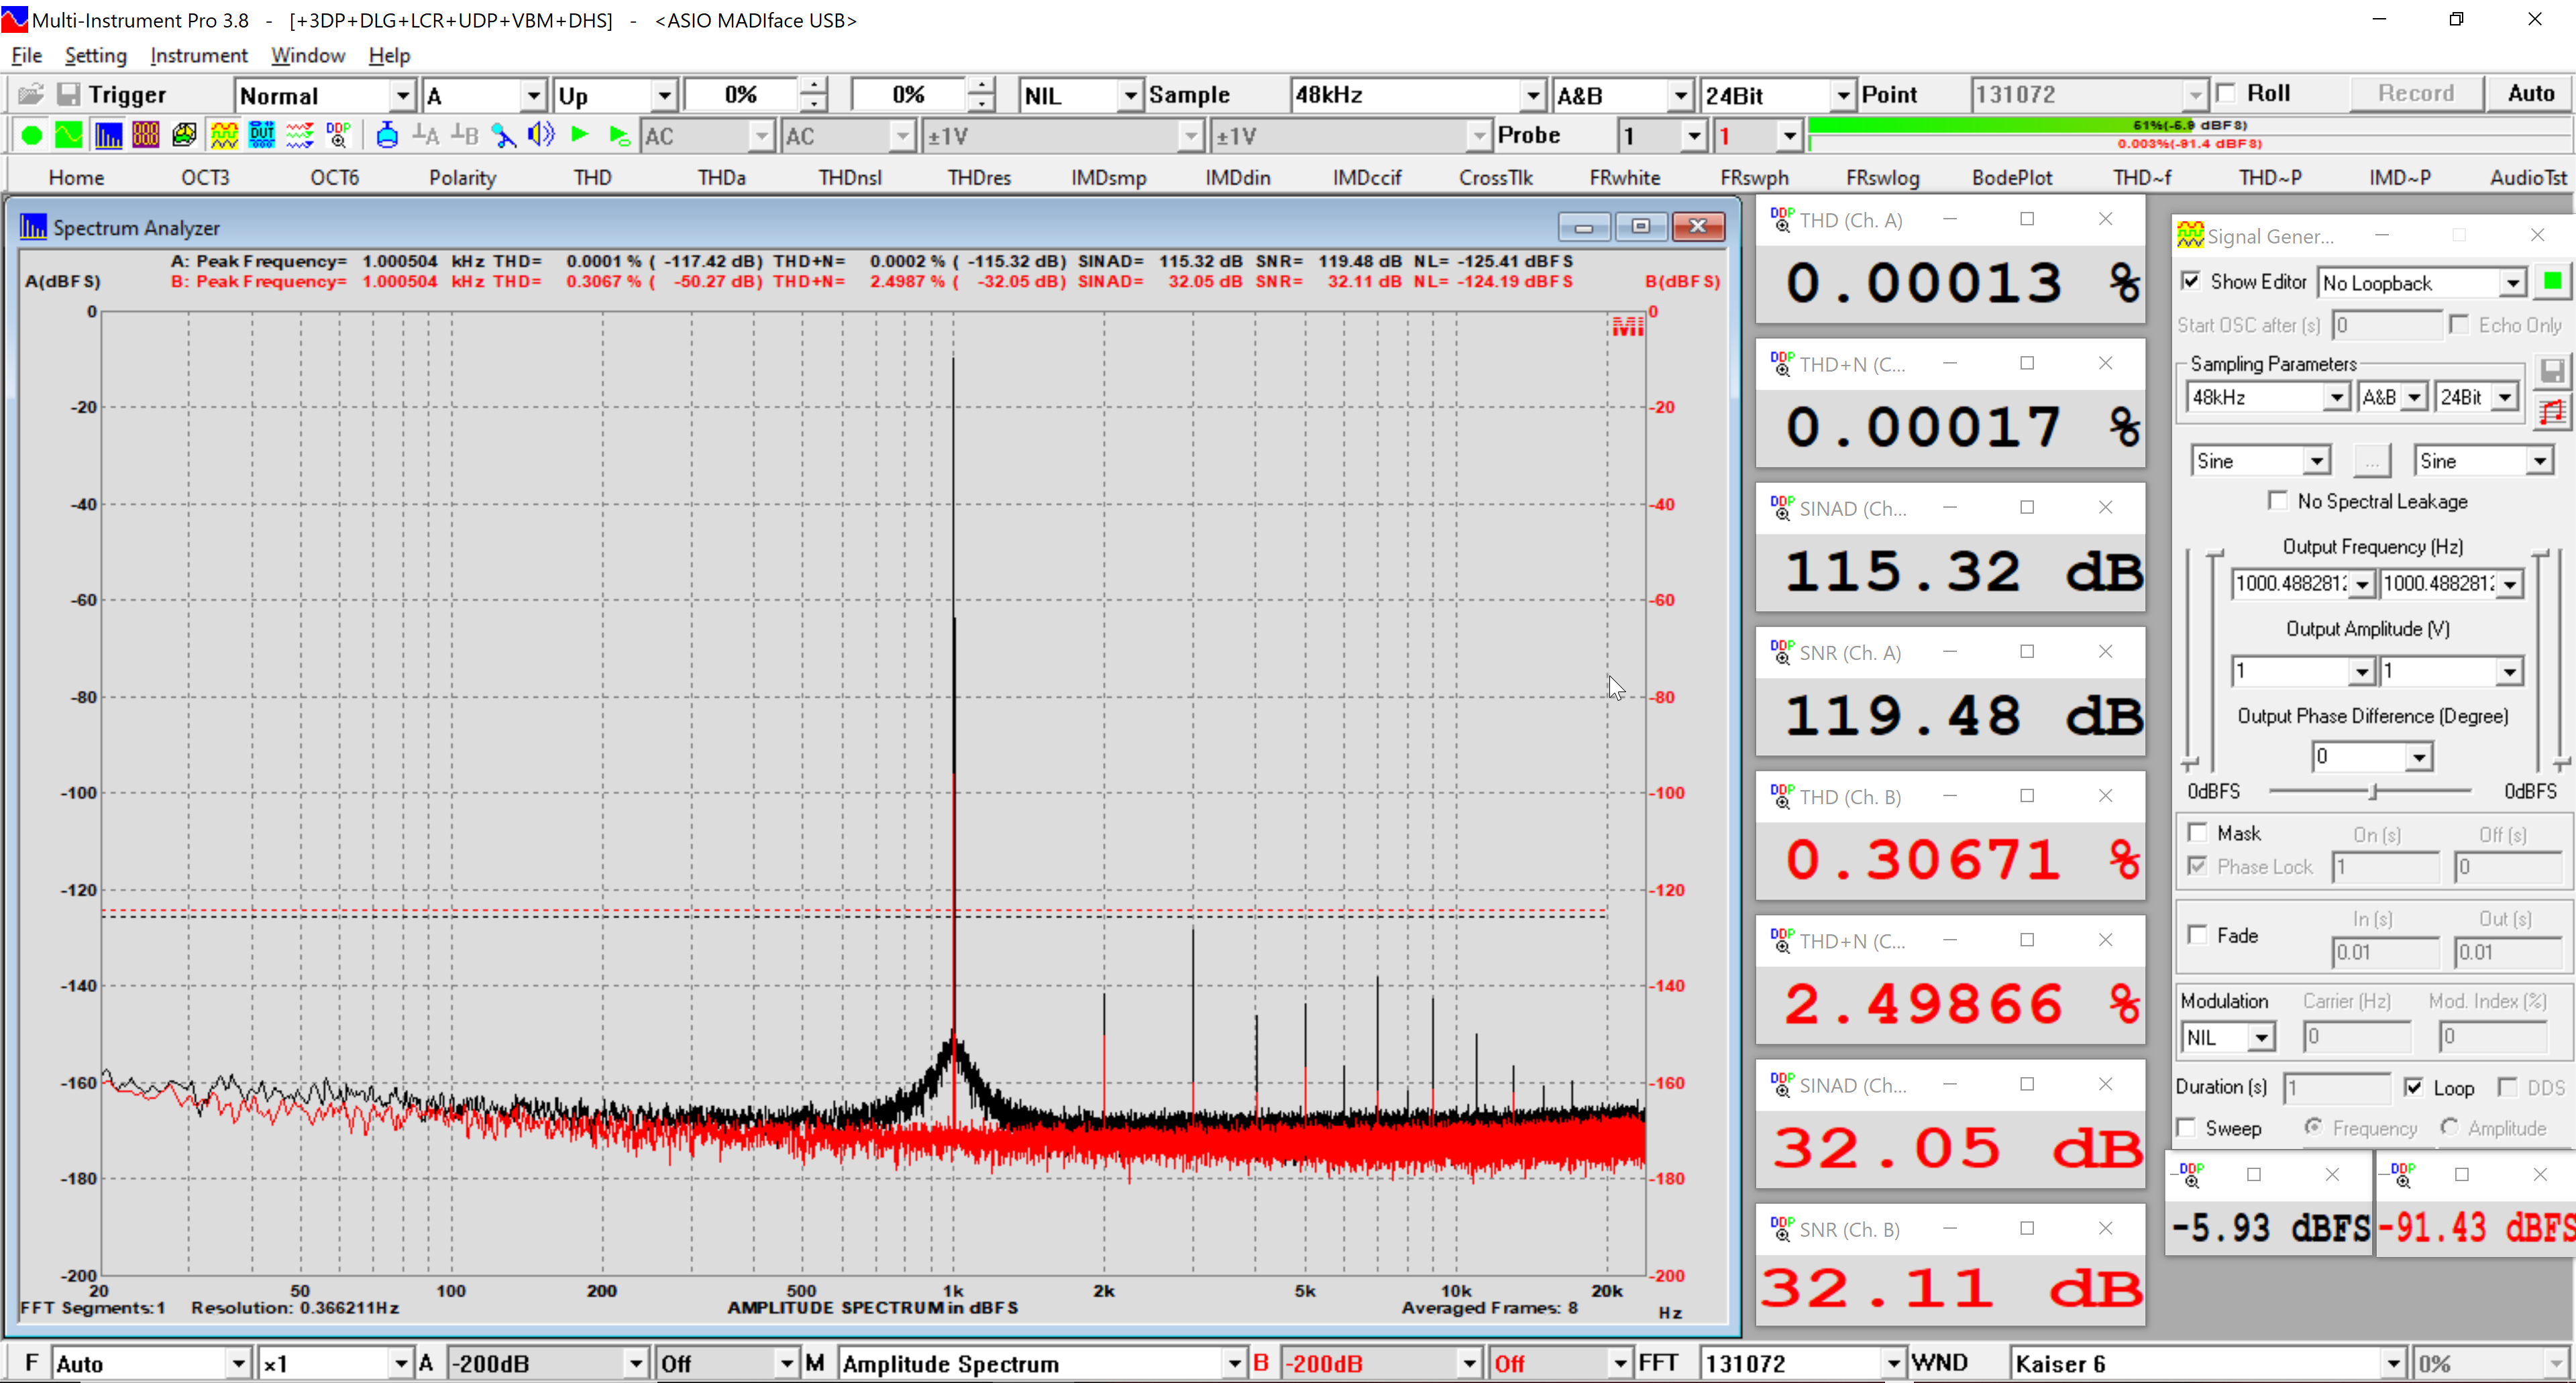Click the Spectrum Analyzer window title icon
The image size is (2576, 1383).
(33, 227)
